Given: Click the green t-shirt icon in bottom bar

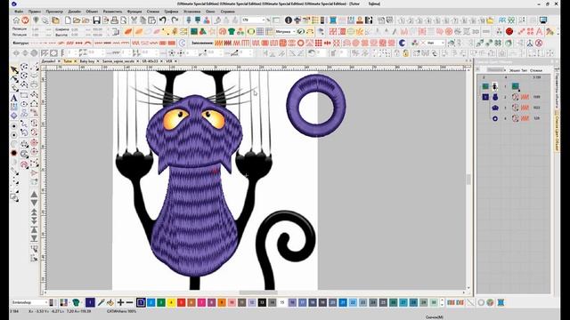Looking at the screenshot, I should tap(76, 302).
